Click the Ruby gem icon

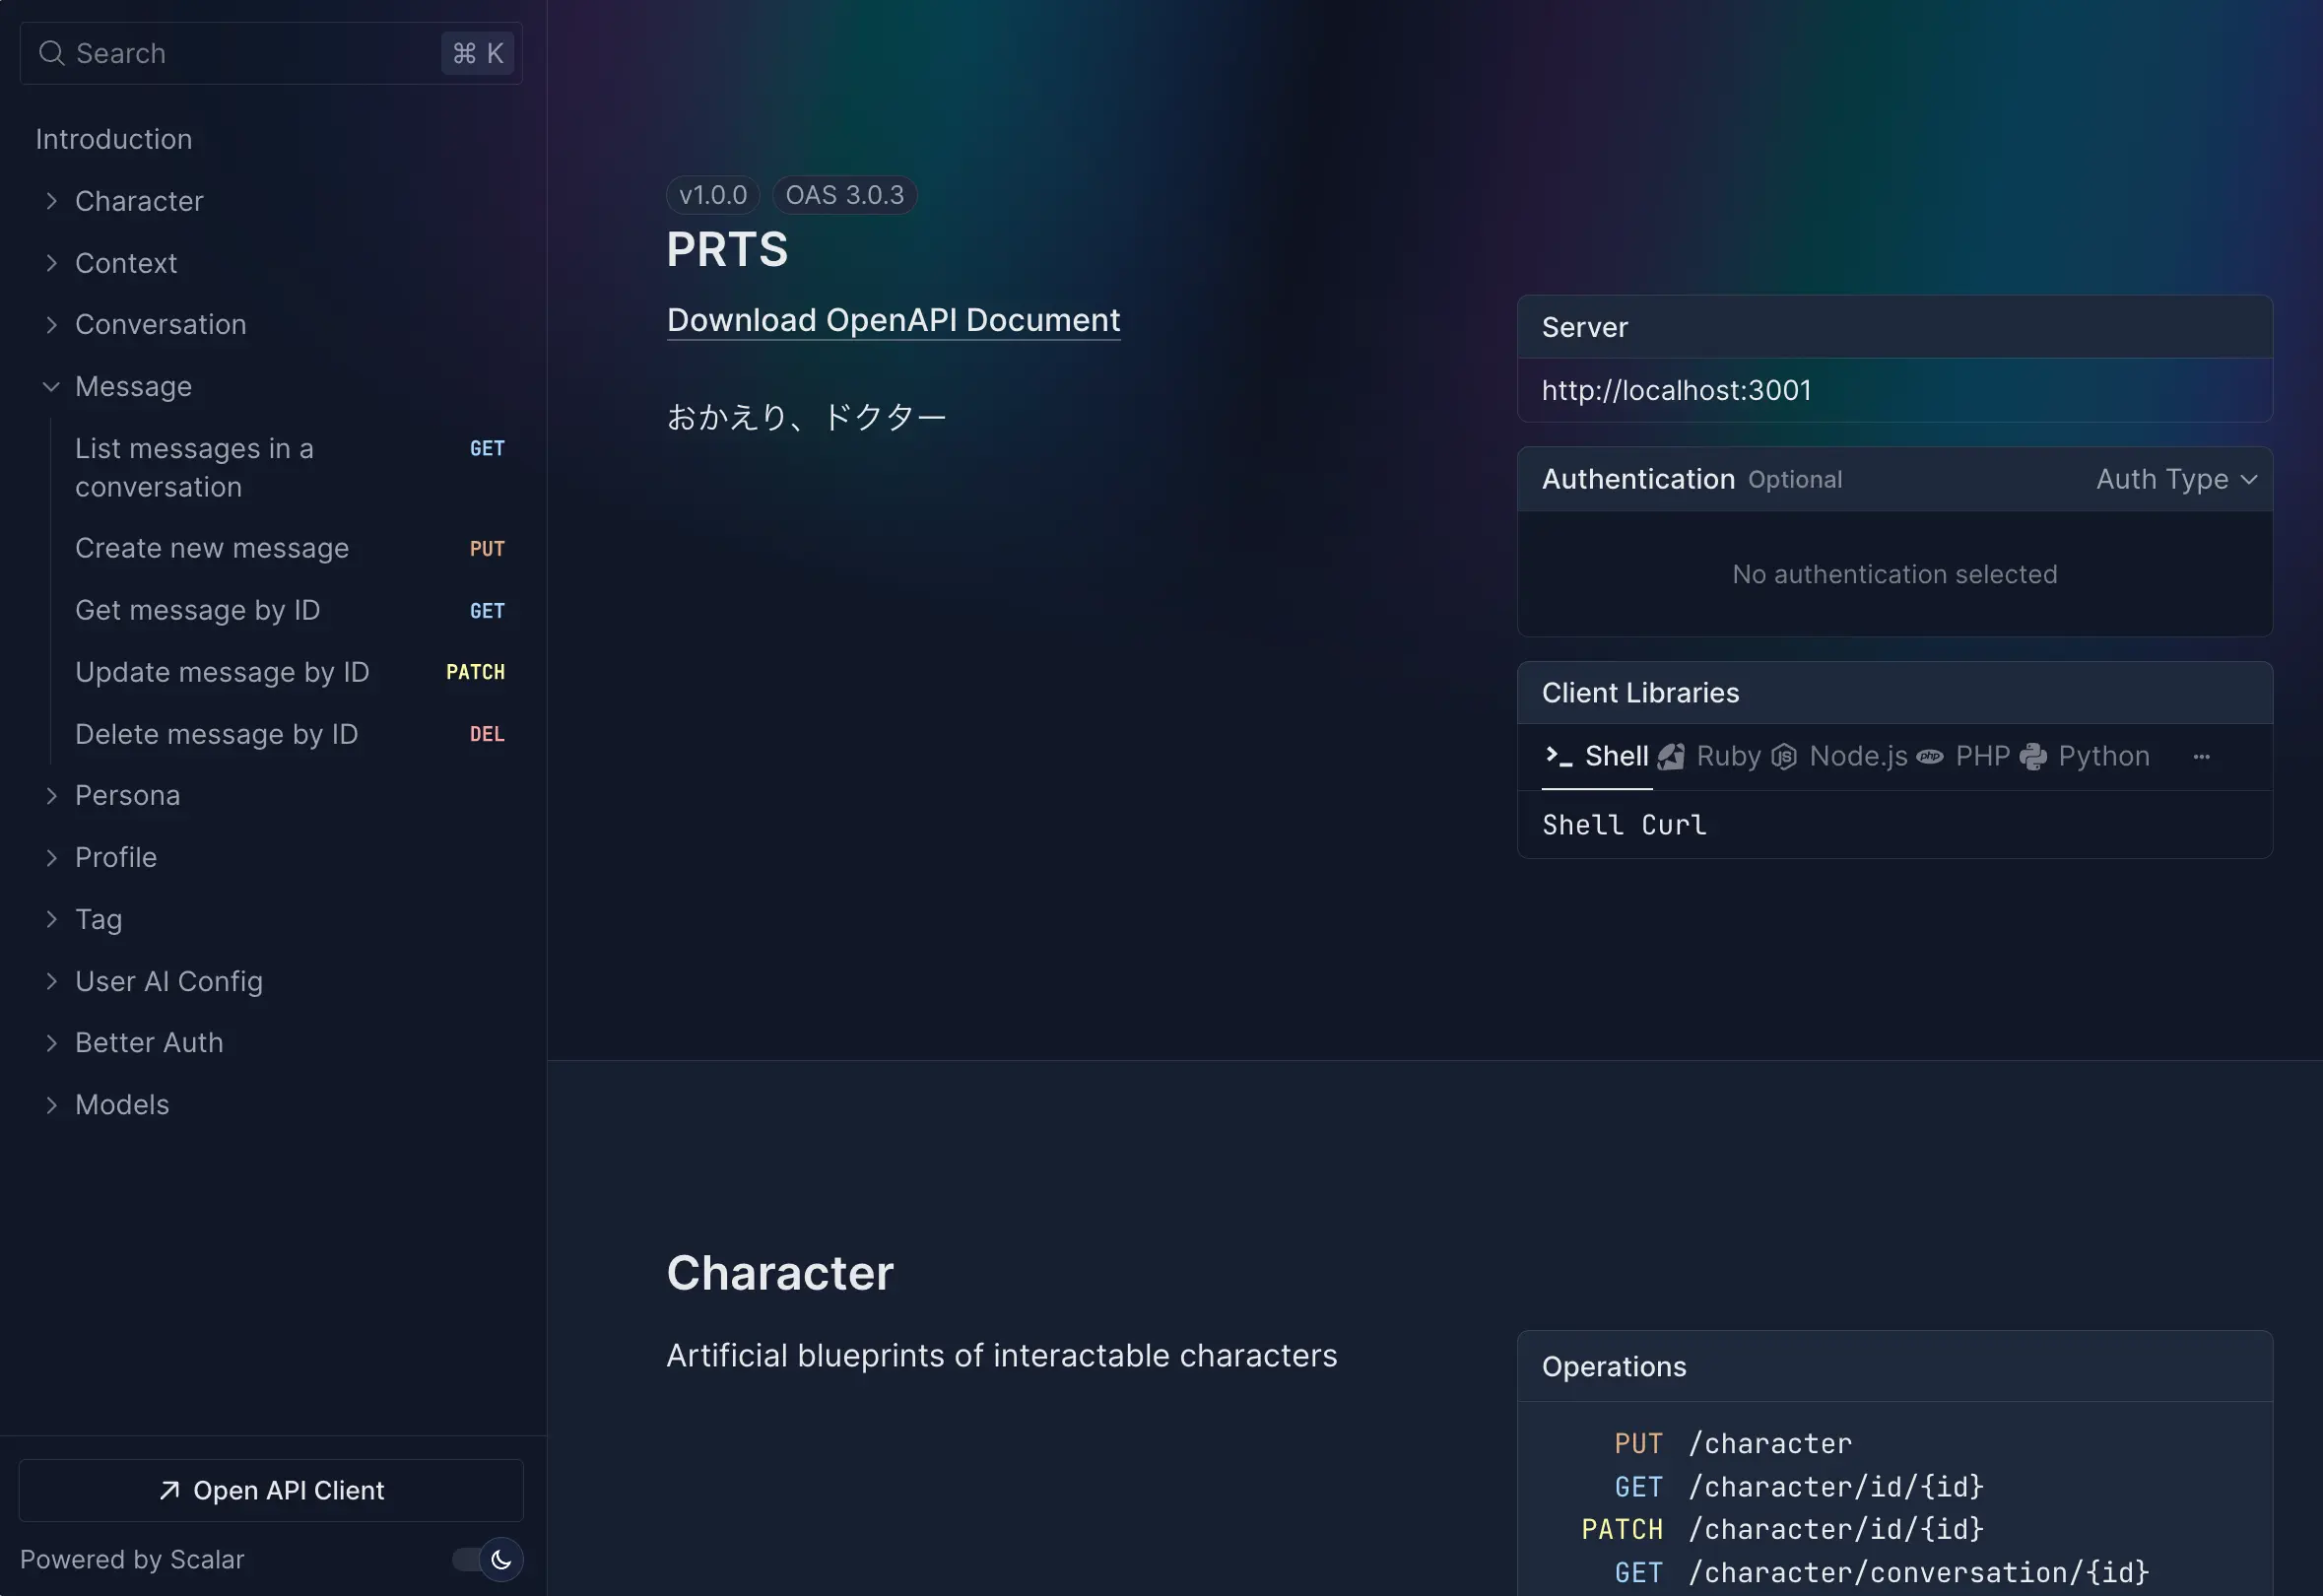(1671, 756)
